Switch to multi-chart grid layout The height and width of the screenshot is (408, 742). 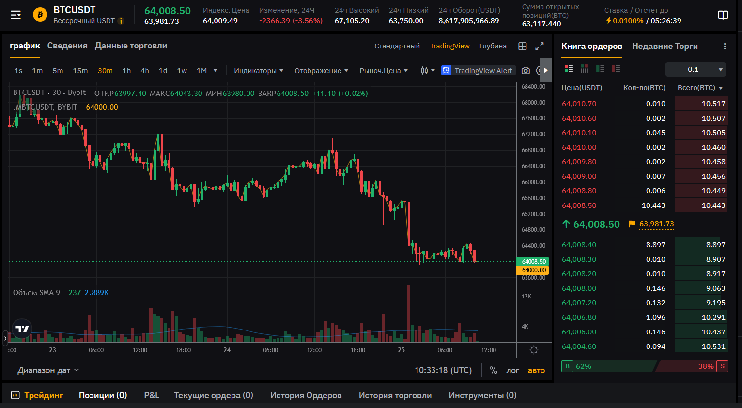523,46
